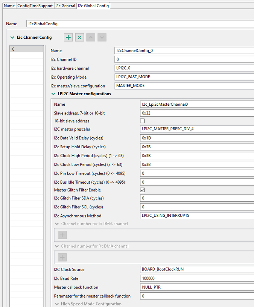The image size is (254, 307).
Task: Collapse the I2c Channel Config section
Action: pos(12,37)
